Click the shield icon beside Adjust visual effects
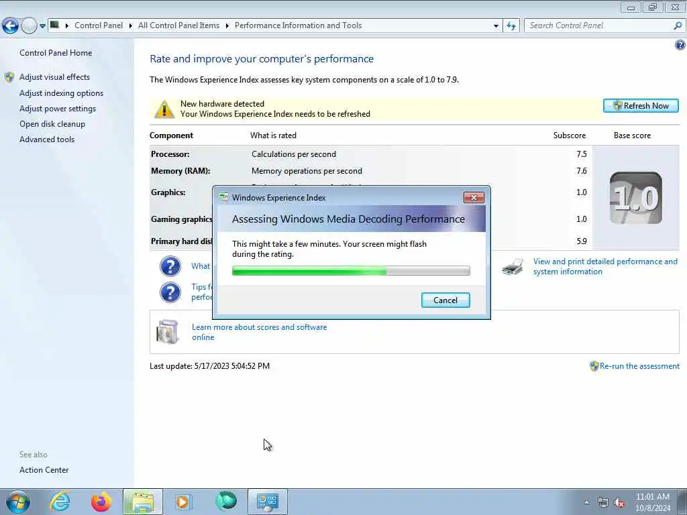 tap(9, 78)
